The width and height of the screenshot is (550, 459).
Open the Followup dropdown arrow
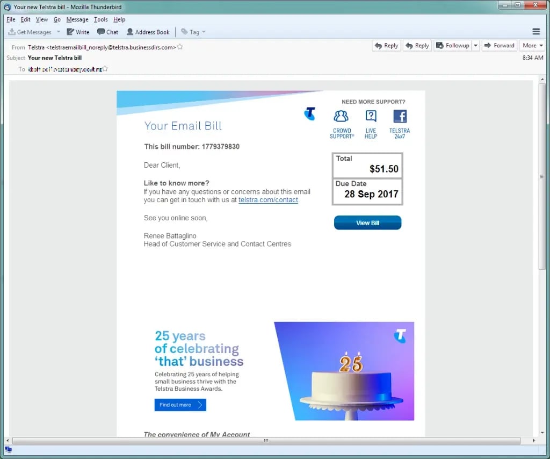pyautogui.click(x=475, y=46)
